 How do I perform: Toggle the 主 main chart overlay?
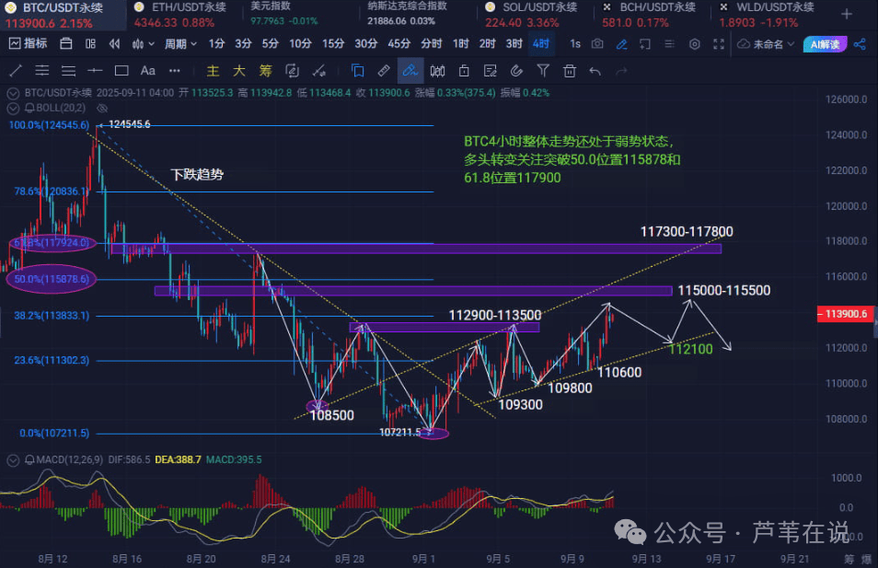[213, 70]
